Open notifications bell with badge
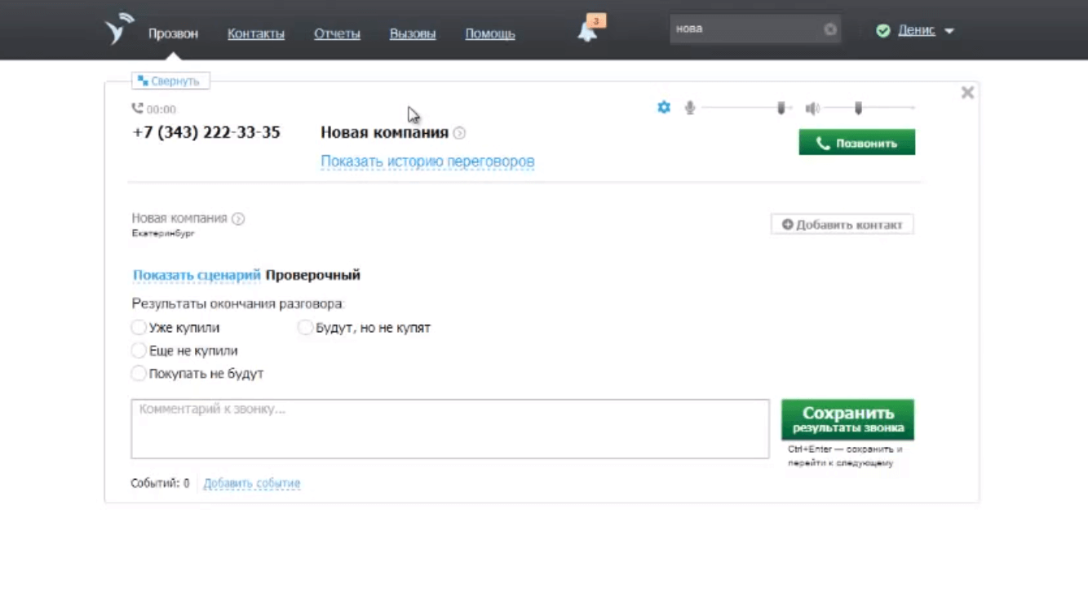 [588, 31]
